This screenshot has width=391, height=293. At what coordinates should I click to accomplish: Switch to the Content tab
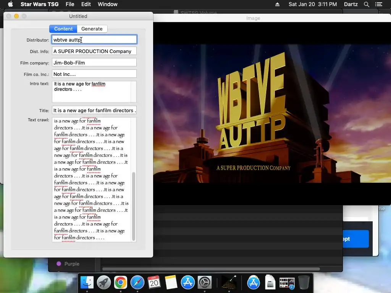[63, 29]
